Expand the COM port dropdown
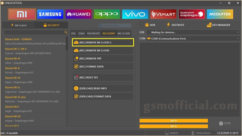Viewport: 242px width, 136px height. pos(238,39)
